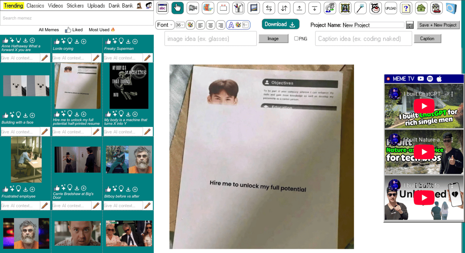Focus the image idea input field
This screenshot has height=253, width=465.
click(211, 39)
